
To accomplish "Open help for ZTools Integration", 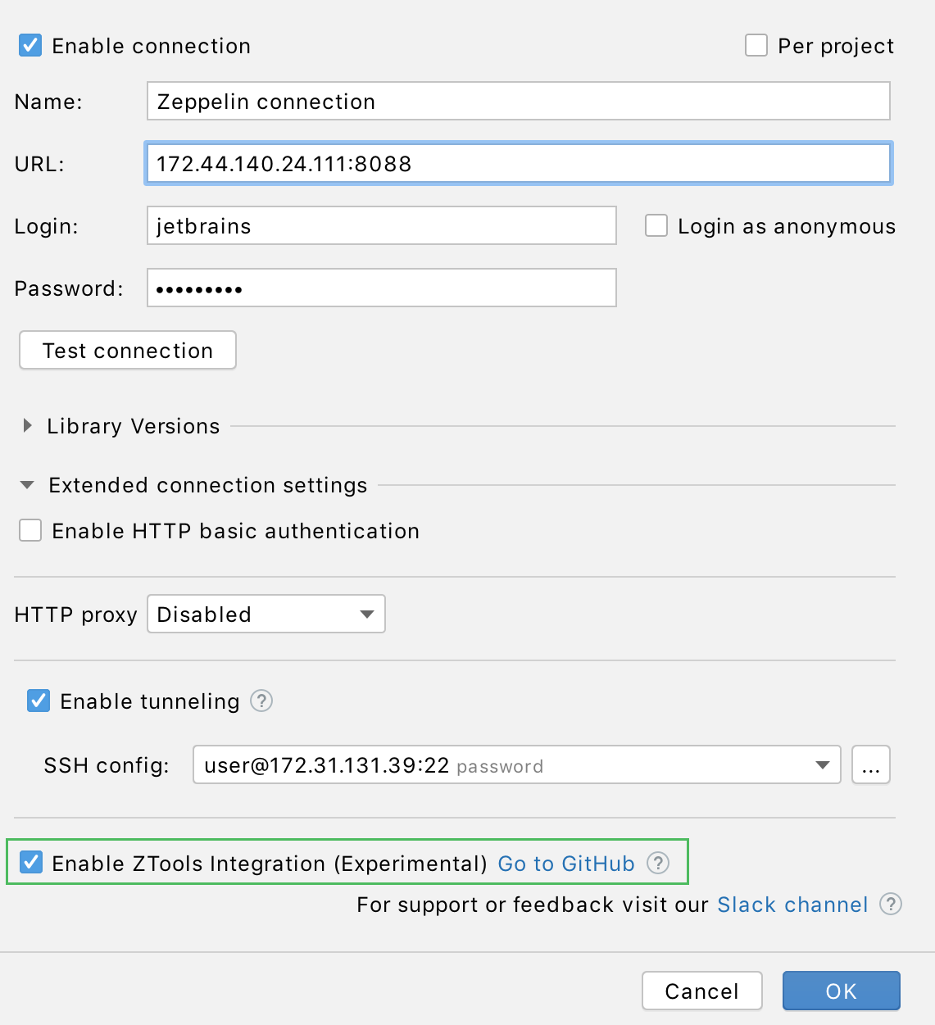I will click(658, 863).
